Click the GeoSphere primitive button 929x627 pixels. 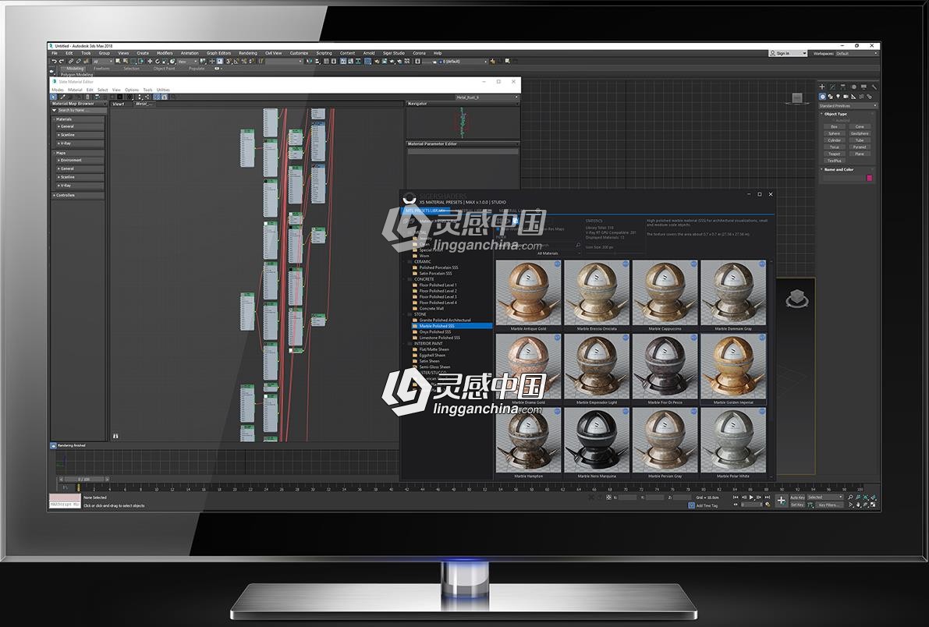pos(860,133)
